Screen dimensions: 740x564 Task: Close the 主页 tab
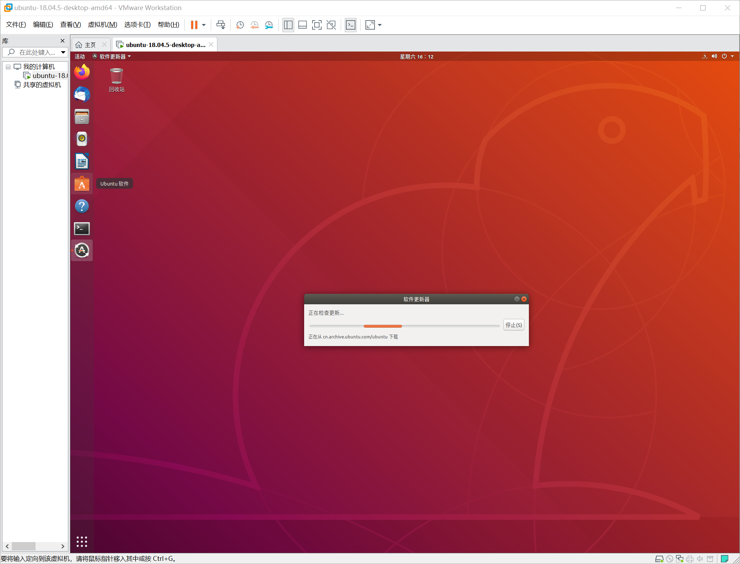tap(104, 45)
